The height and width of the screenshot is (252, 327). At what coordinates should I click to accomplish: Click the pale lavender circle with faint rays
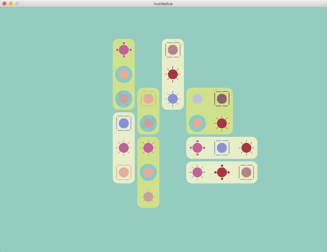click(x=197, y=99)
